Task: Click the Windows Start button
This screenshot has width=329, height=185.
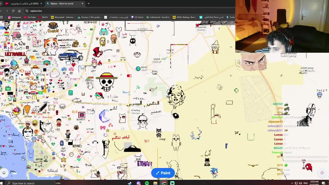Action: 1,183
